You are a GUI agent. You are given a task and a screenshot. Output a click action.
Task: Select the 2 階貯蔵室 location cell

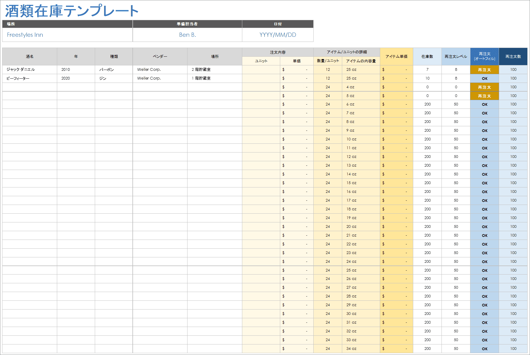click(x=215, y=70)
